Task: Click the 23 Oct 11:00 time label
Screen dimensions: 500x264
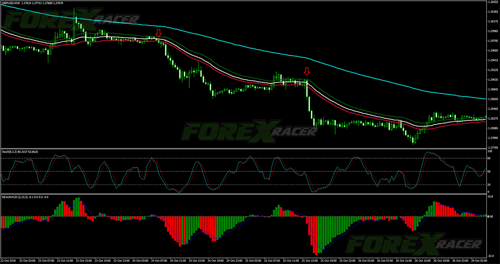Action: tap(66, 260)
